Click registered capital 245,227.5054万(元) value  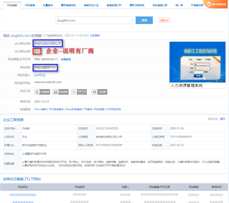coord(107,129)
